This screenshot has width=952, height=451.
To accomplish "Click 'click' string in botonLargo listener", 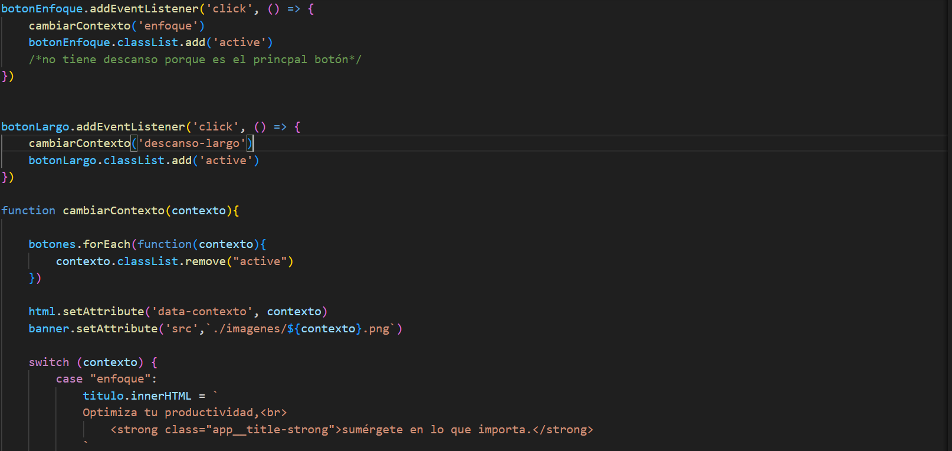I will pyautogui.click(x=216, y=127).
